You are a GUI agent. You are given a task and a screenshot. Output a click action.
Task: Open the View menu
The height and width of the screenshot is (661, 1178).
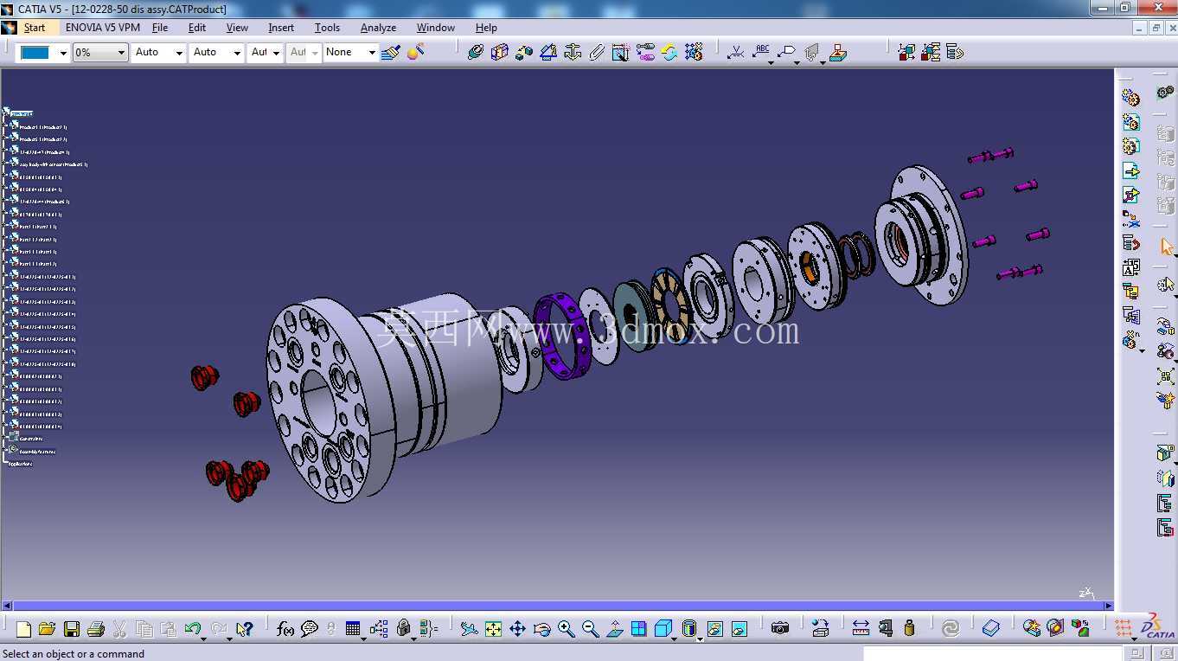[x=237, y=28]
